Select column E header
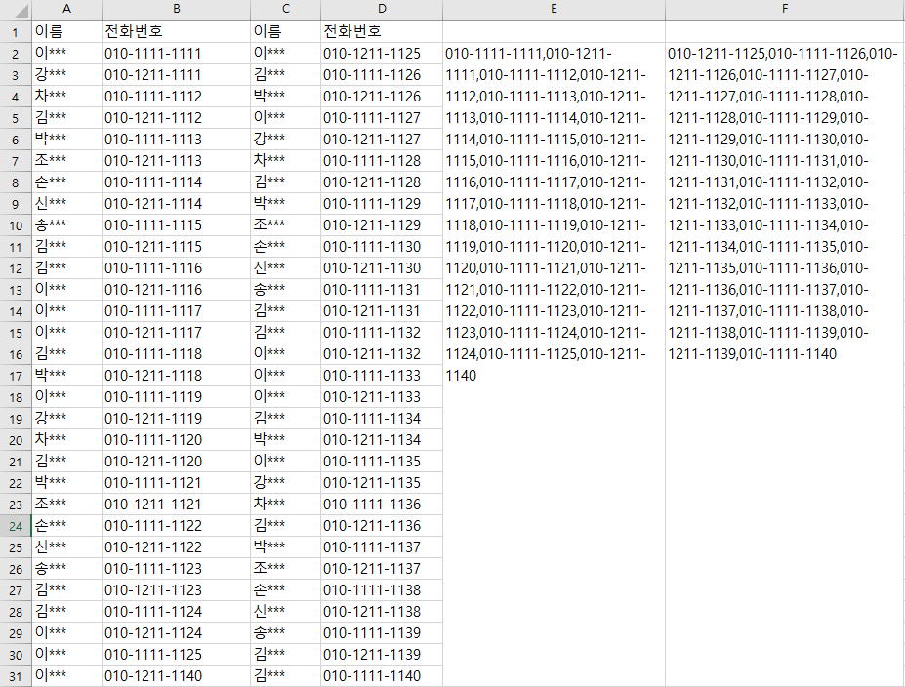The image size is (905, 687). click(x=554, y=10)
